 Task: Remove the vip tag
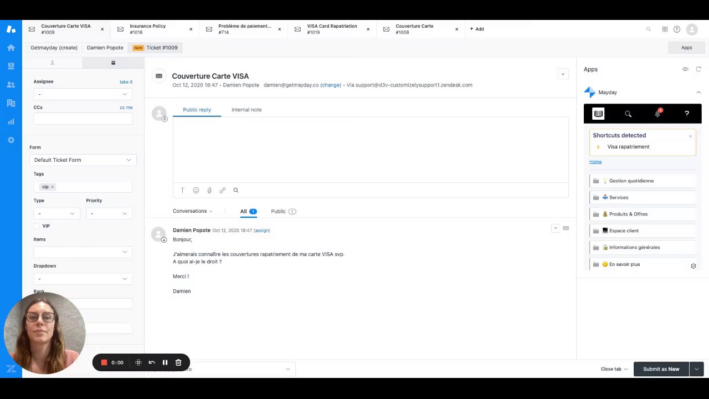coord(53,187)
